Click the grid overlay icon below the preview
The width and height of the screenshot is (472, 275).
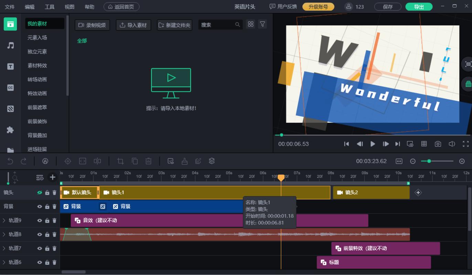(424, 144)
